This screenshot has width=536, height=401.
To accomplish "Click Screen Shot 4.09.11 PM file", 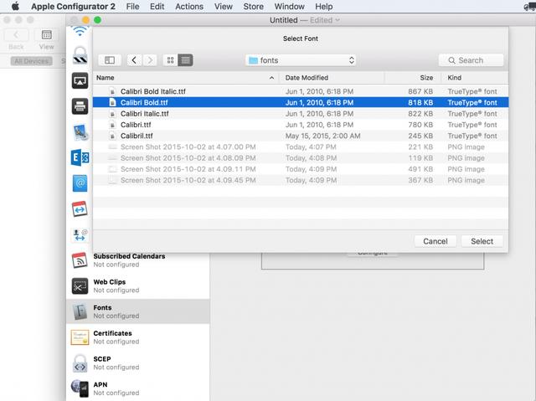I will point(301,169).
